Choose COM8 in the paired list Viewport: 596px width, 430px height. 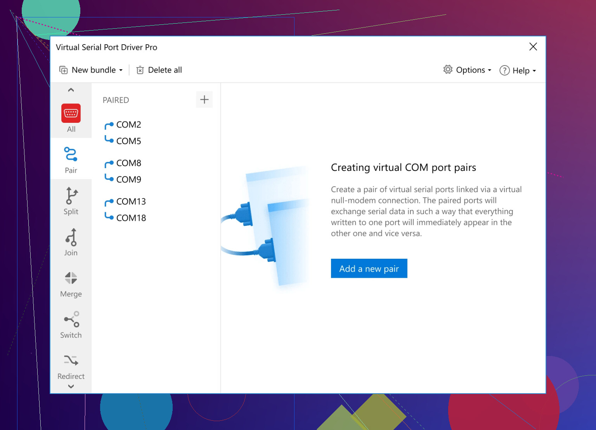click(128, 163)
